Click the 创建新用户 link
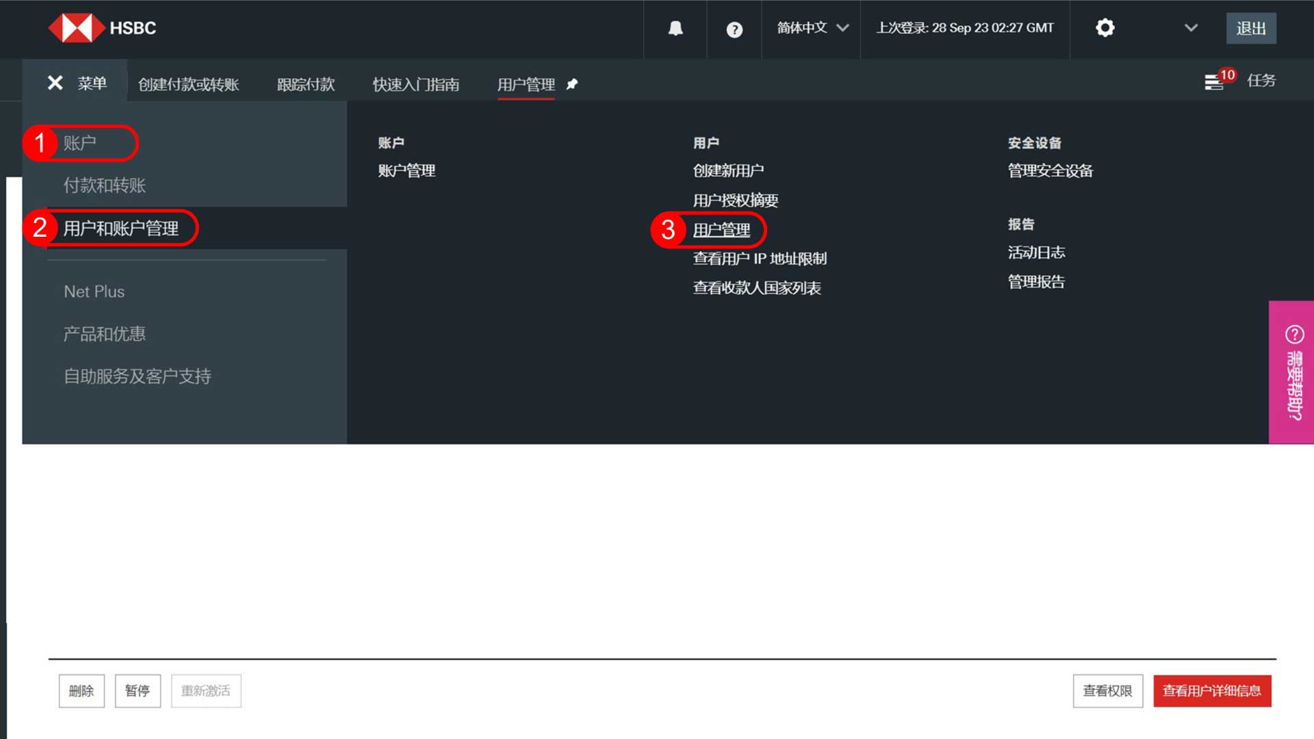1314x739 pixels. click(x=728, y=170)
